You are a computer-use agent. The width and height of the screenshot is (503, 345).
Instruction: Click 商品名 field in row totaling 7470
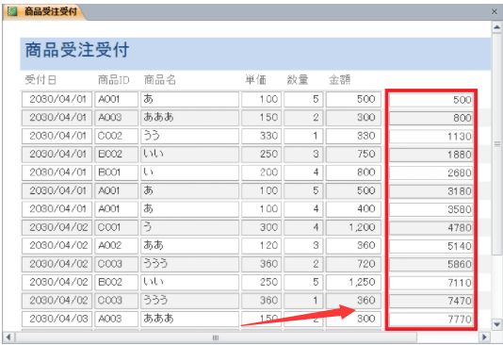coord(189,301)
